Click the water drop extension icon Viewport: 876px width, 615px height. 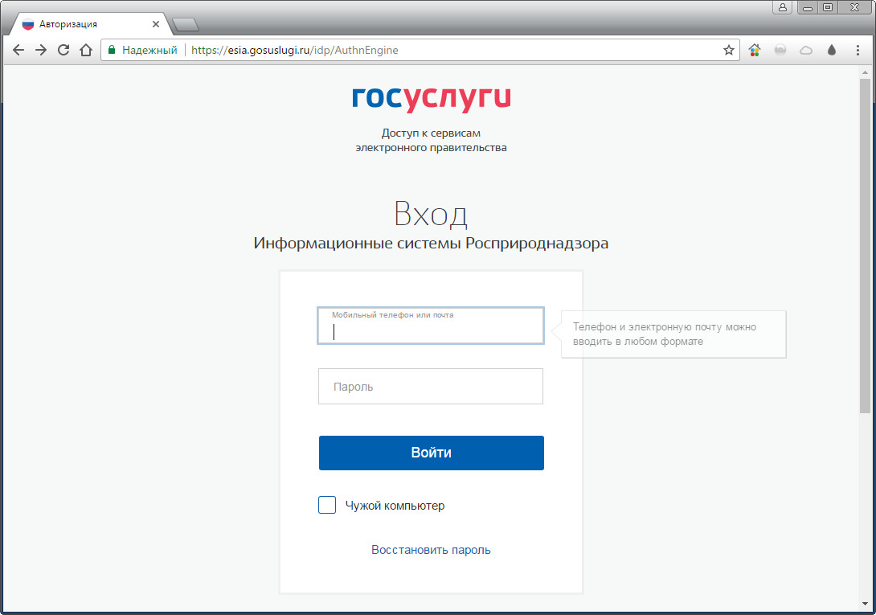[832, 51]
